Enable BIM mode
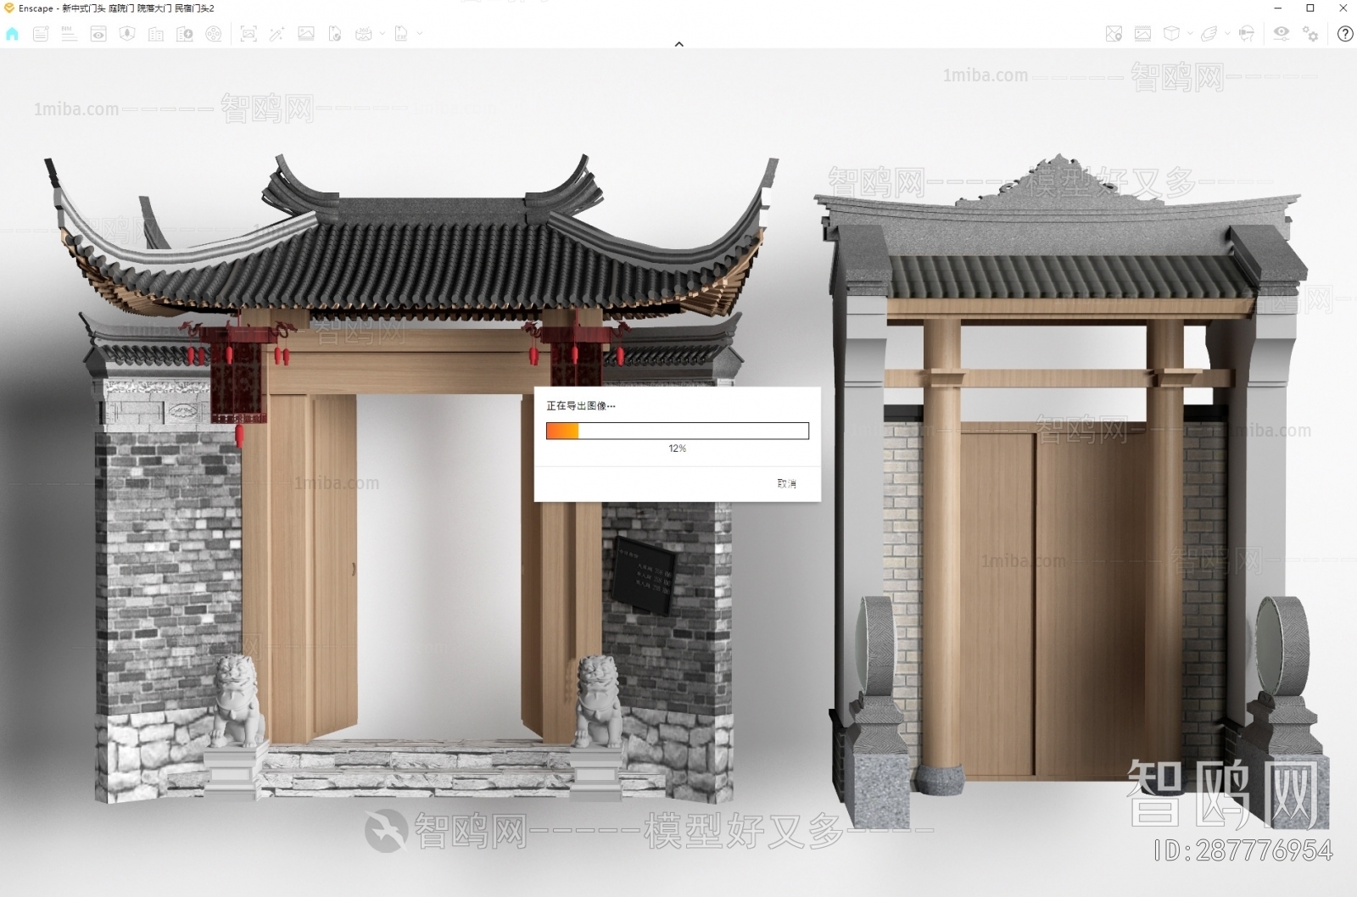1357x897 pixels. pyautogui.click(x=69, y=34)
